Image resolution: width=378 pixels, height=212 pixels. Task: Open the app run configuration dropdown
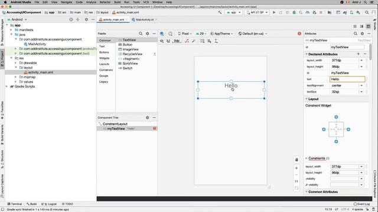pos(233,12)
